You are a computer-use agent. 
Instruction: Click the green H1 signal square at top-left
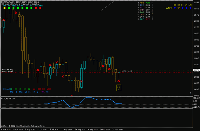click(22, 8)
